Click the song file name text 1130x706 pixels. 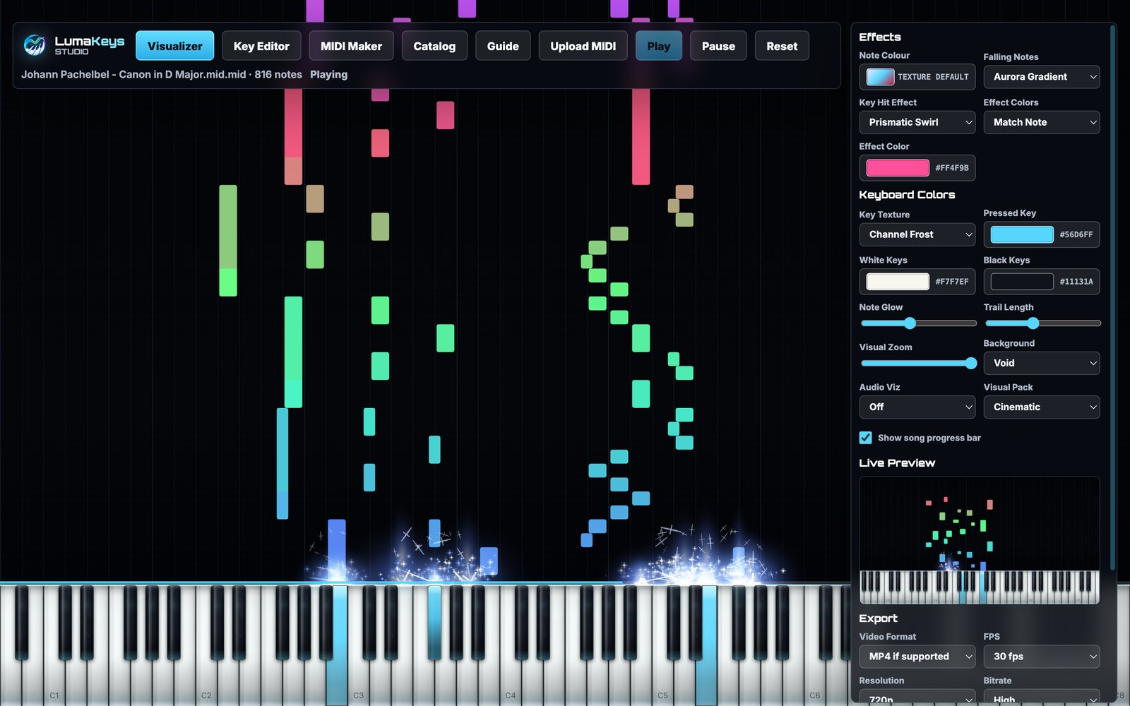133,74
